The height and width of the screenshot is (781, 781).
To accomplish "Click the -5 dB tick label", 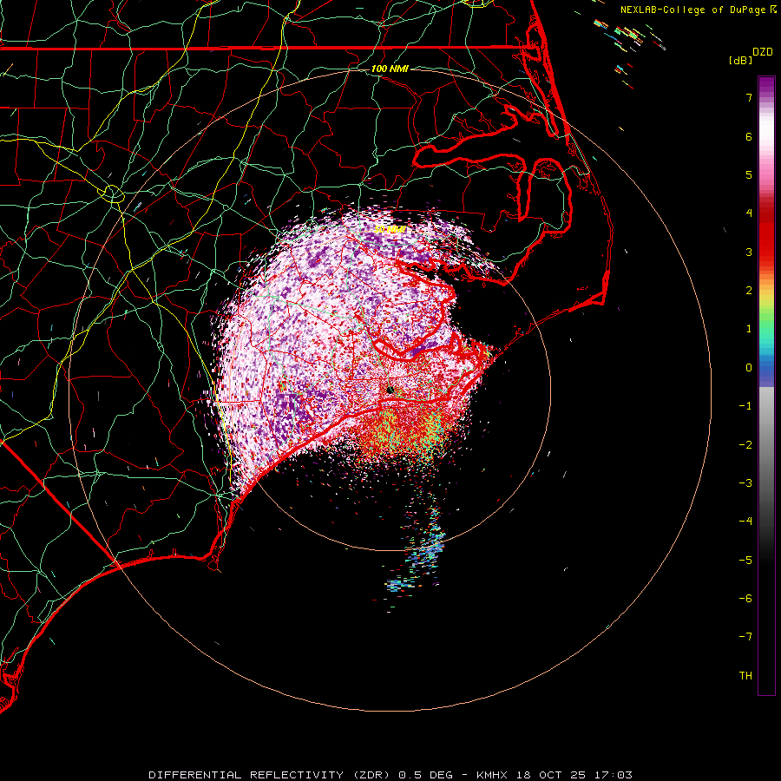I will point(745,561).
